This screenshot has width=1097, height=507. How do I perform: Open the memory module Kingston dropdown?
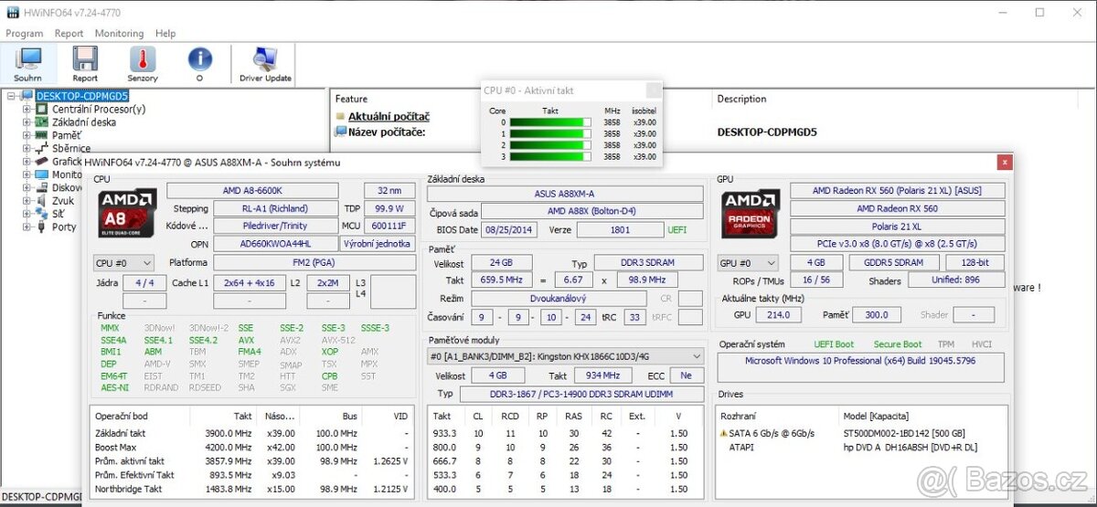[566, 356]
